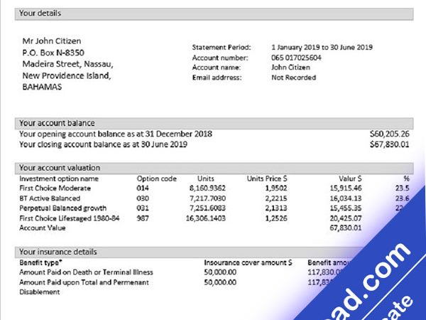Click the total account value '67,830.01'
This screenshot has width=426, height=320.
pyautogui.click(x=346, y=228)
